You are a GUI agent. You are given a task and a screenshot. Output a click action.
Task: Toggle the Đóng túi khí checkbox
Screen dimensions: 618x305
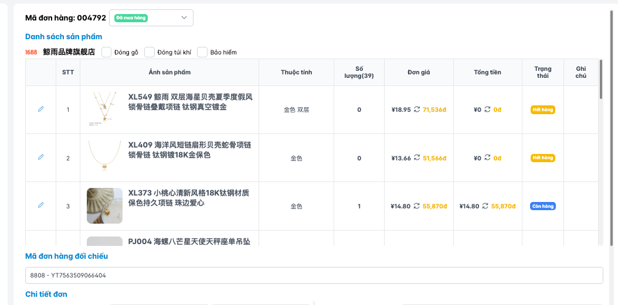(x=150, y=52)
